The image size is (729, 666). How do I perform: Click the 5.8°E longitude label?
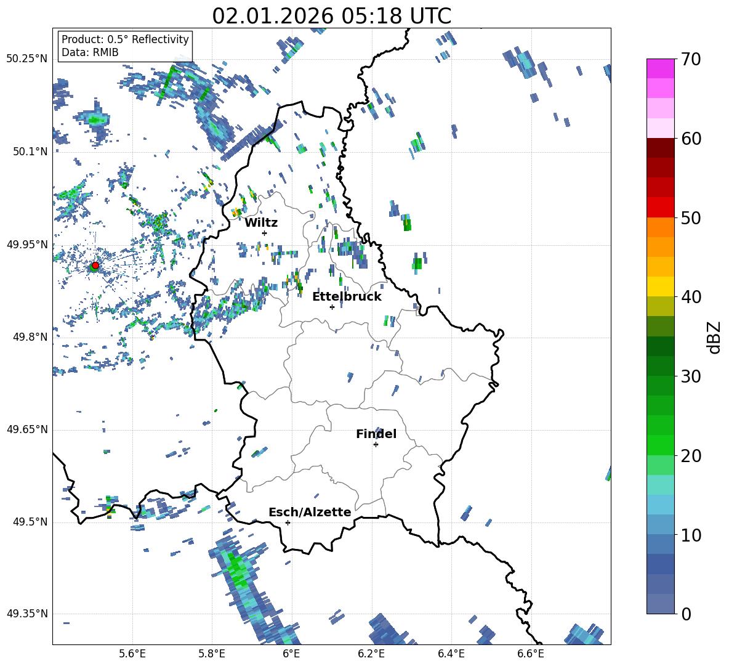pyautogui.click(x=212, y=654)
